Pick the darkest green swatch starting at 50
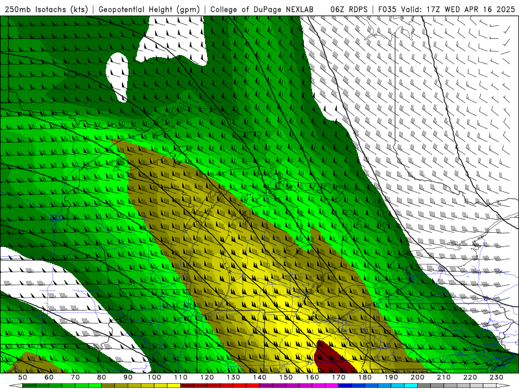The width and height of the screenshot is (519, 389). tap(29, 386)
